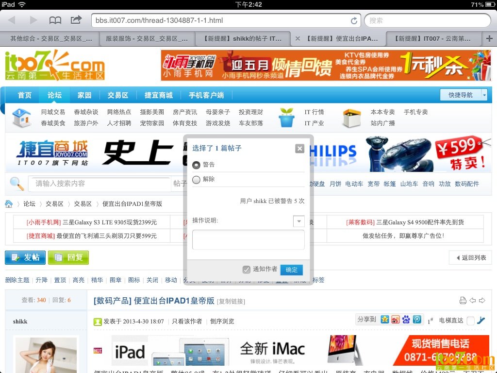497x373 pixels.
Task: Open the 手机客户端 nav menu
Action: pyautogui.click(x=206, y=95)
